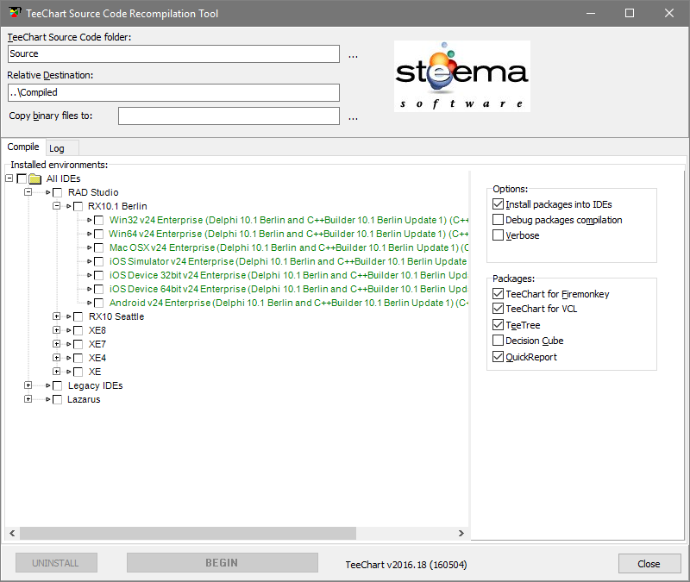Expand the XE7 node
Viewport: 690px width, 582px height.
[x=56, y=344]
